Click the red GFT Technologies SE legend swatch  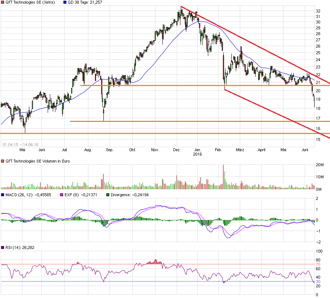3,2
